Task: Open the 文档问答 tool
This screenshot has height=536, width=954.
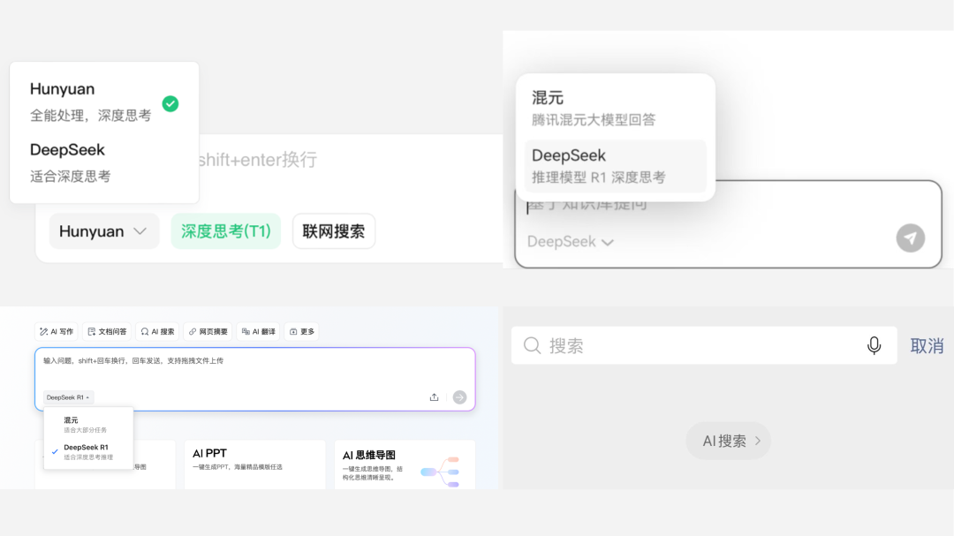Action: pos(107,331)
